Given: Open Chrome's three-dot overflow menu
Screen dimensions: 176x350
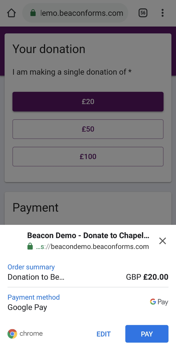Looking at the screenshot, I should (163, 13).
